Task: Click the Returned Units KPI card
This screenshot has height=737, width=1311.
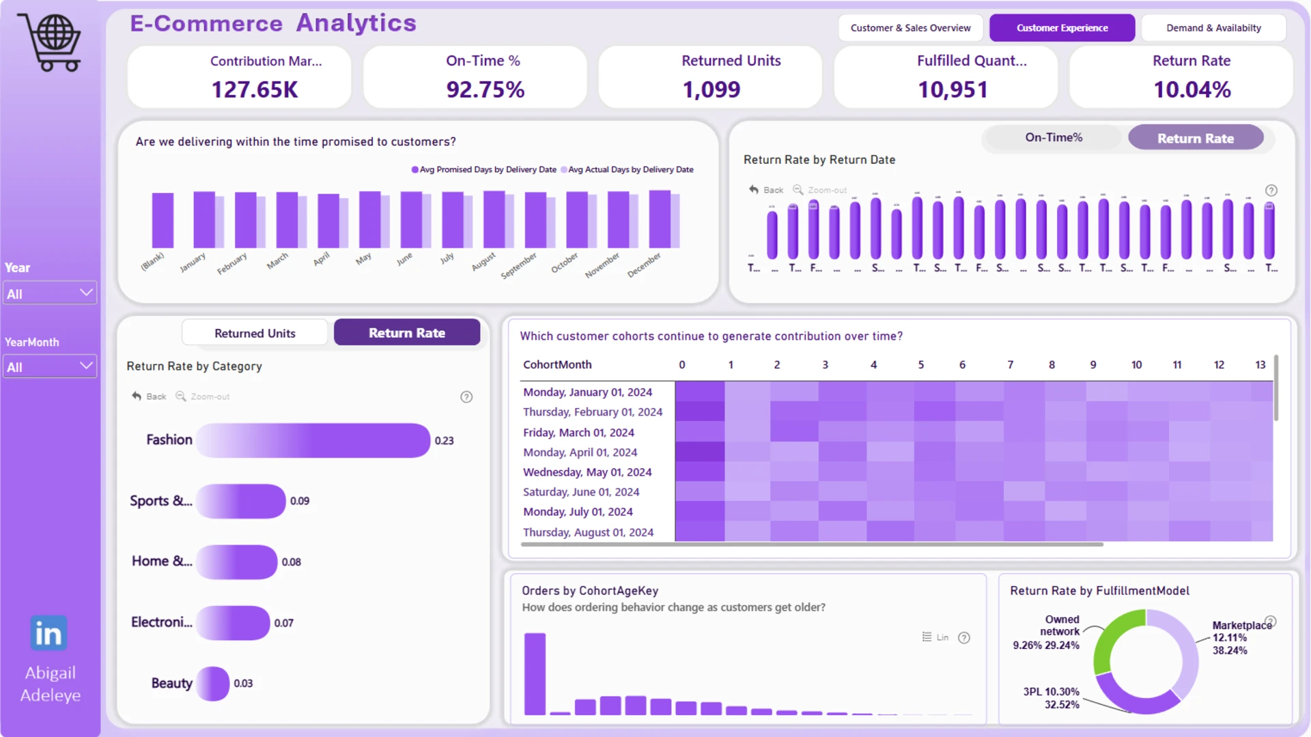Action: tap(710, 76)
